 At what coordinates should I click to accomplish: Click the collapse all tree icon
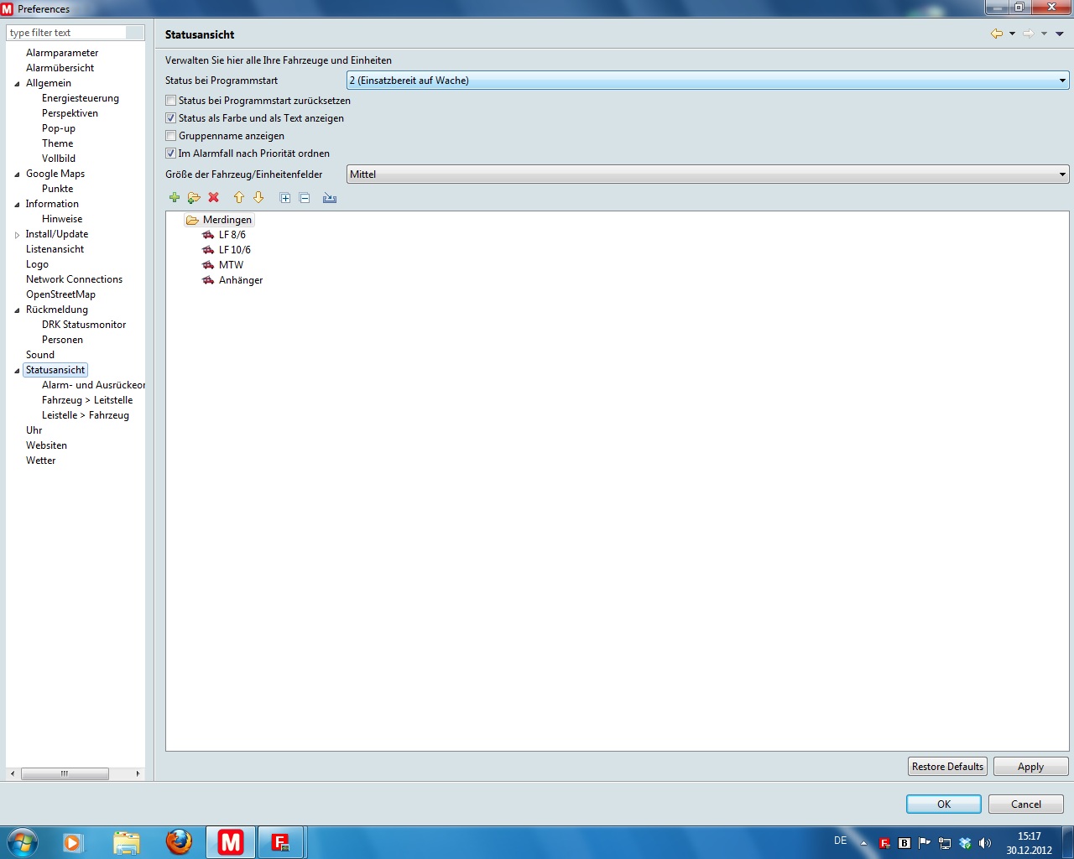305,198
